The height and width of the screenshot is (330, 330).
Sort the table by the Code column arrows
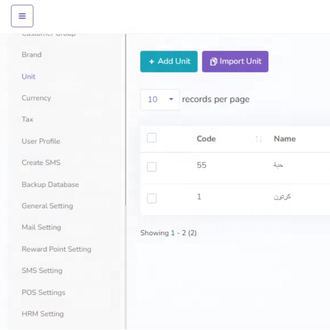259,139
